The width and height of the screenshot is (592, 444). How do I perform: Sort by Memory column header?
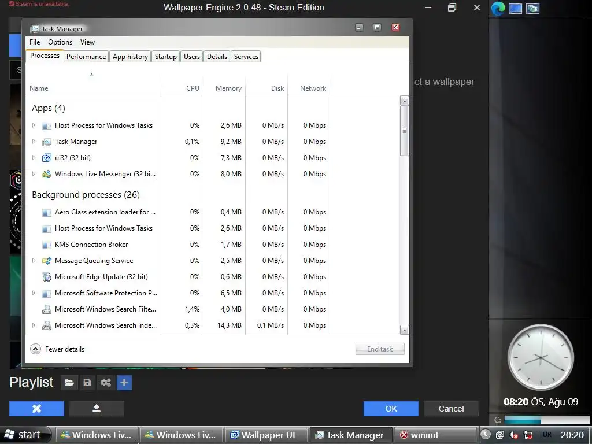coord(225,85)
